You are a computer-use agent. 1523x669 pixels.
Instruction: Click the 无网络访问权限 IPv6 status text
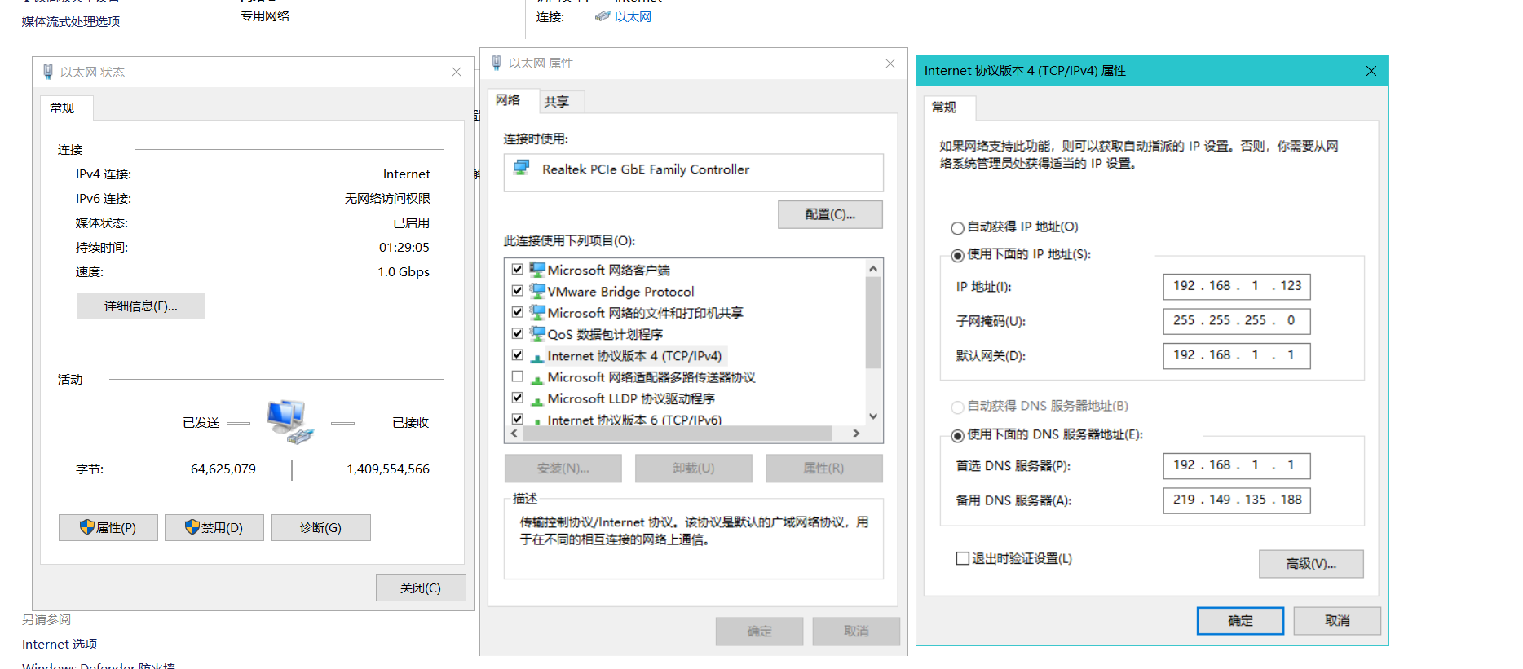[387, 199]
